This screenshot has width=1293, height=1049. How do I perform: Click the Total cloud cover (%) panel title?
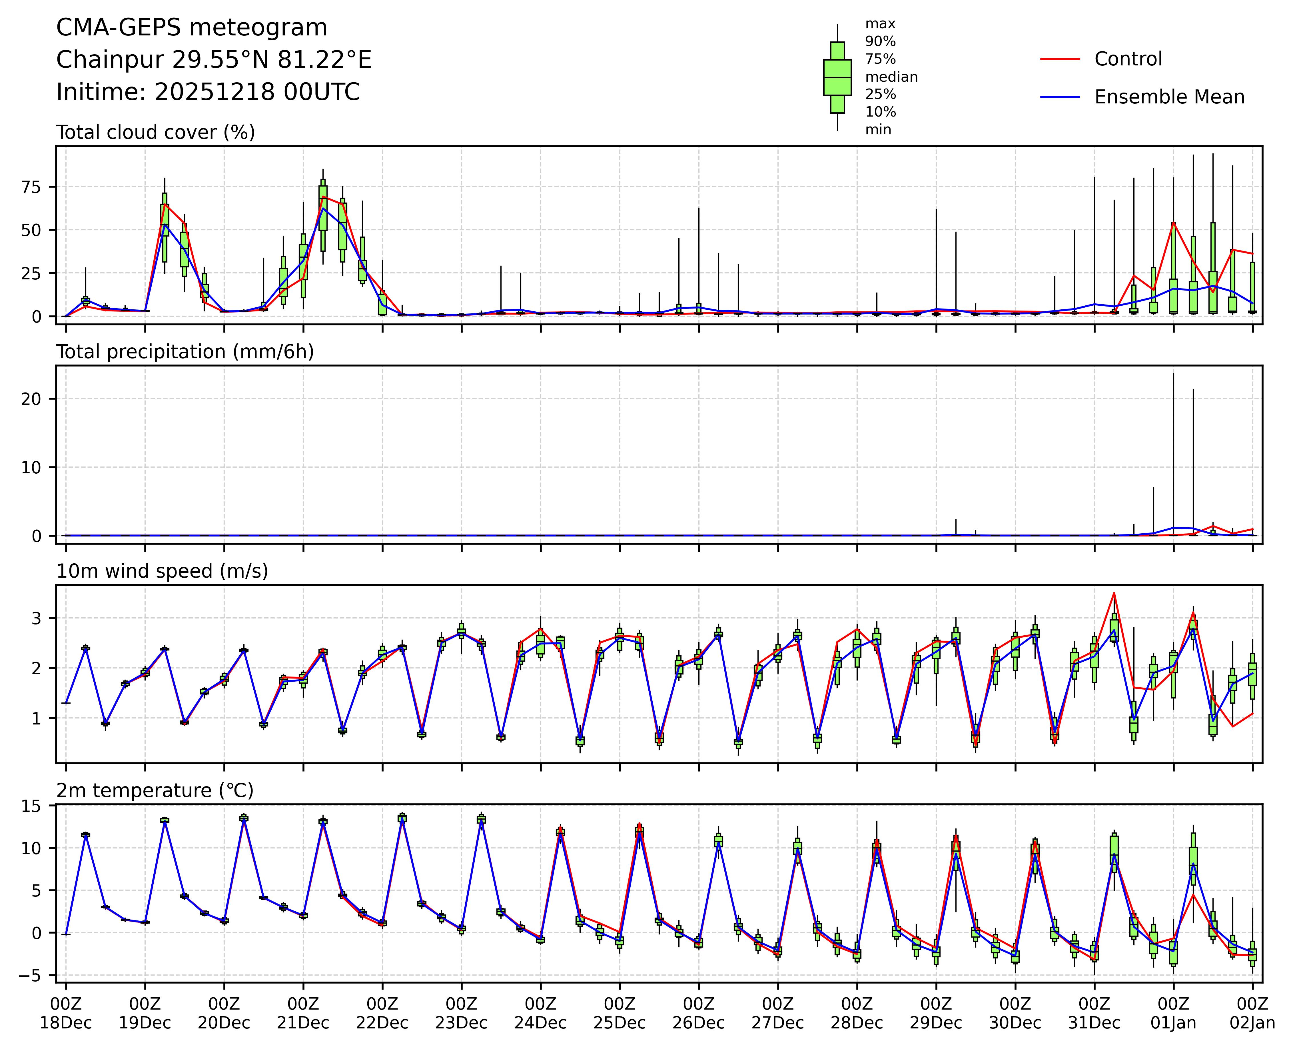click(155, 132)
